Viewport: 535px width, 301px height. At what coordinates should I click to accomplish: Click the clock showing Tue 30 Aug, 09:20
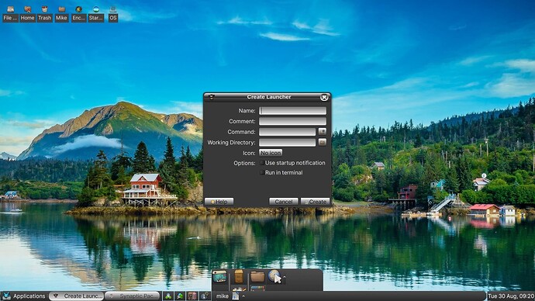pos(510,296)
